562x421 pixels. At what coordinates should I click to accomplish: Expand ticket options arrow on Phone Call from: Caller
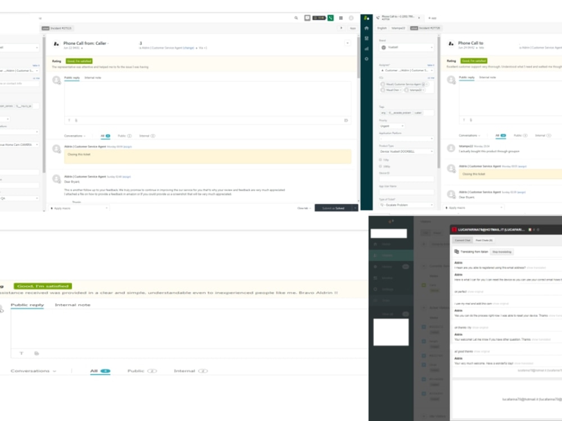347,43
